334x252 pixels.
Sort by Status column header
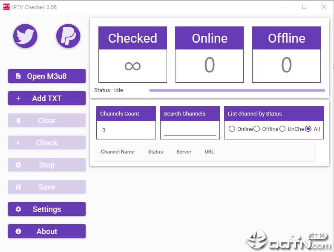pyautogui.click(x=155, y=152)
